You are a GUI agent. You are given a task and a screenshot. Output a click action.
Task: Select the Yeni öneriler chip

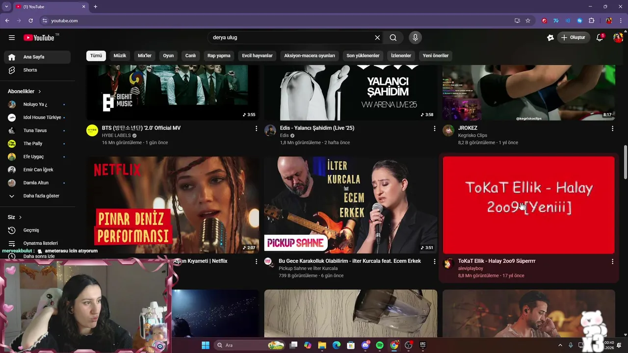coord(436,55)
